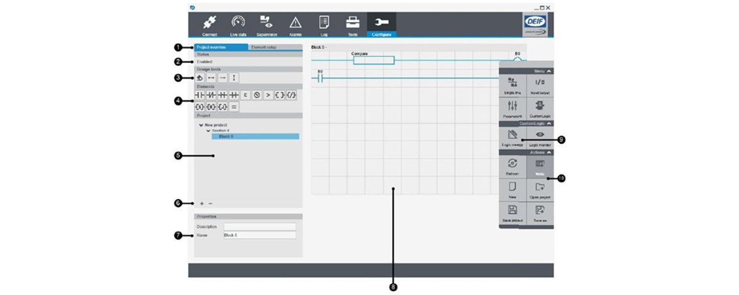Click the minus button to remove item

click(x=211, y=203)
